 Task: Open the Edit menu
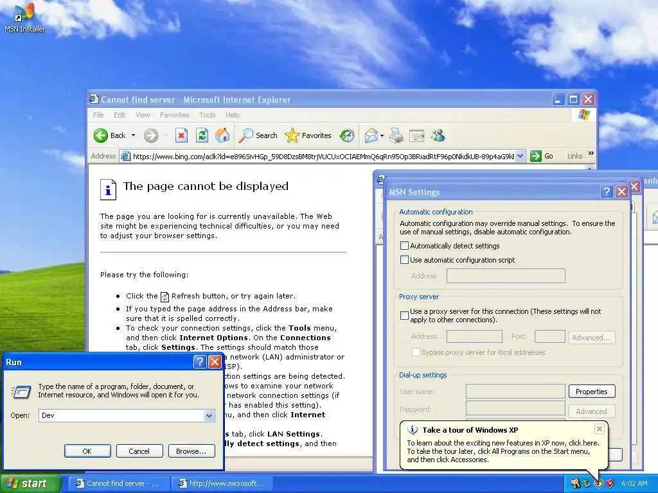[120, 115]
